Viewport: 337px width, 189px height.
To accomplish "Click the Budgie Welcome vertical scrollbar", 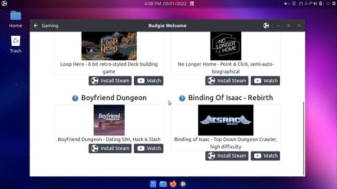I will pyautogui.click(x=304, y=139).
